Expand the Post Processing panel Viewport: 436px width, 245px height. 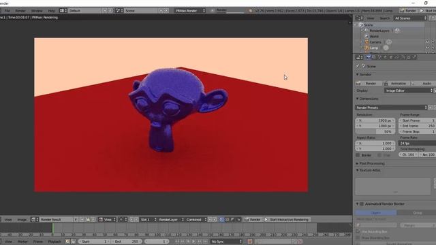[x=358, y=163]
